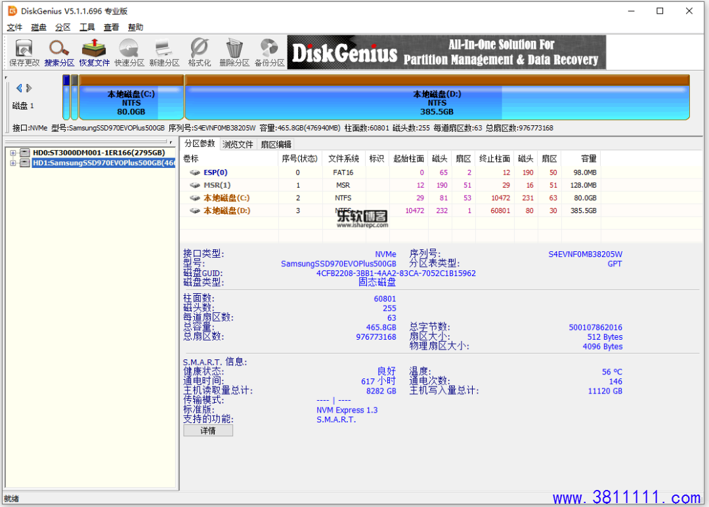709x507 pixels.
Task: Click the disk GUID value 4CFB2208-3BB1-4AA2
Action: [396, 273]
